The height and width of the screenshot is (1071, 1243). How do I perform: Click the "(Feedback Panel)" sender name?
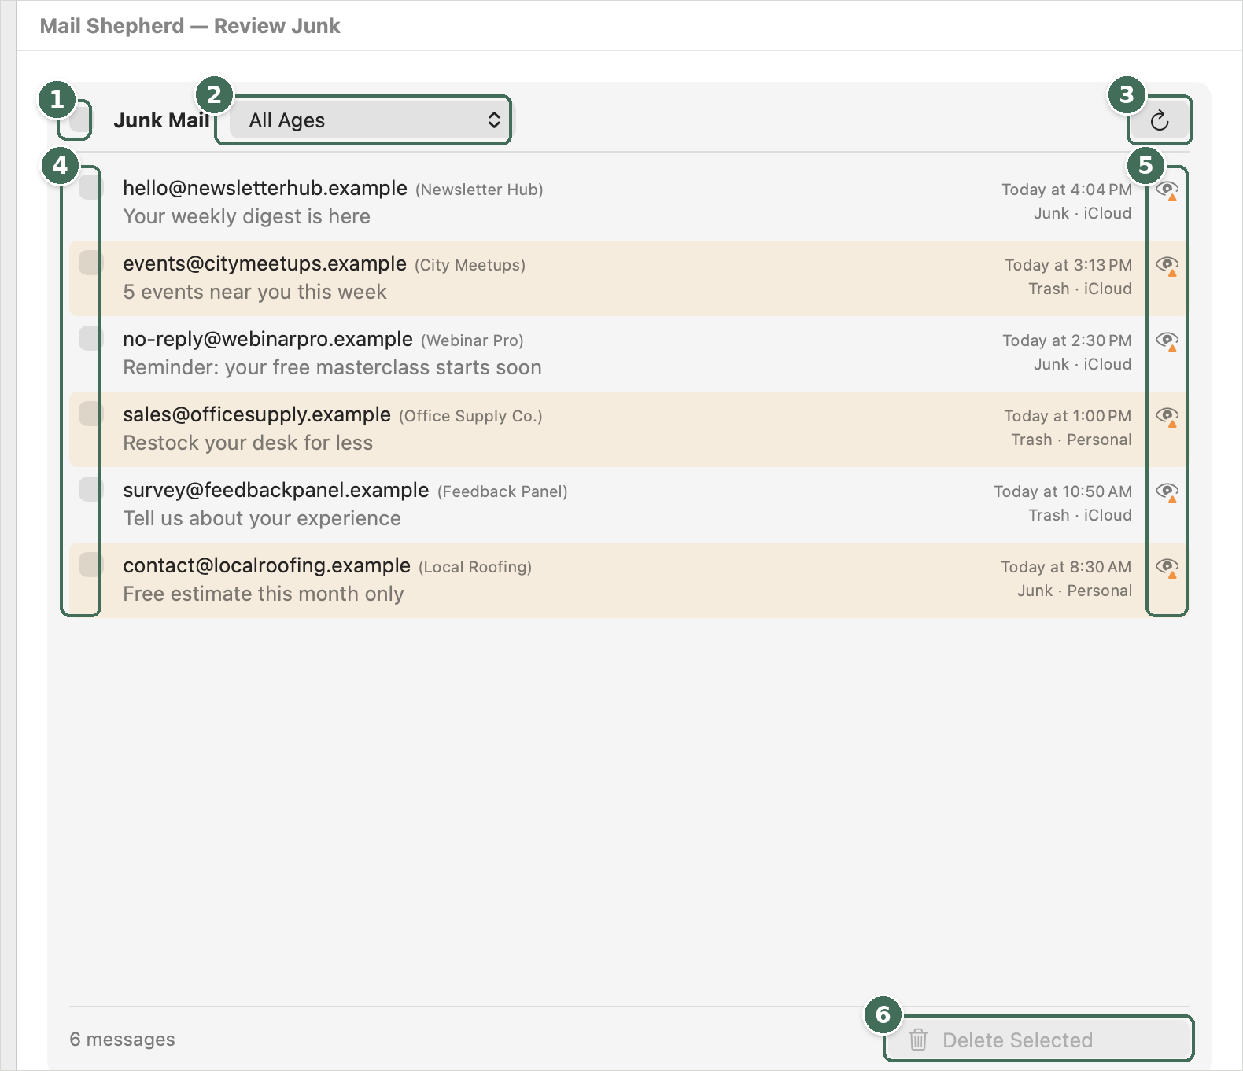503,491
